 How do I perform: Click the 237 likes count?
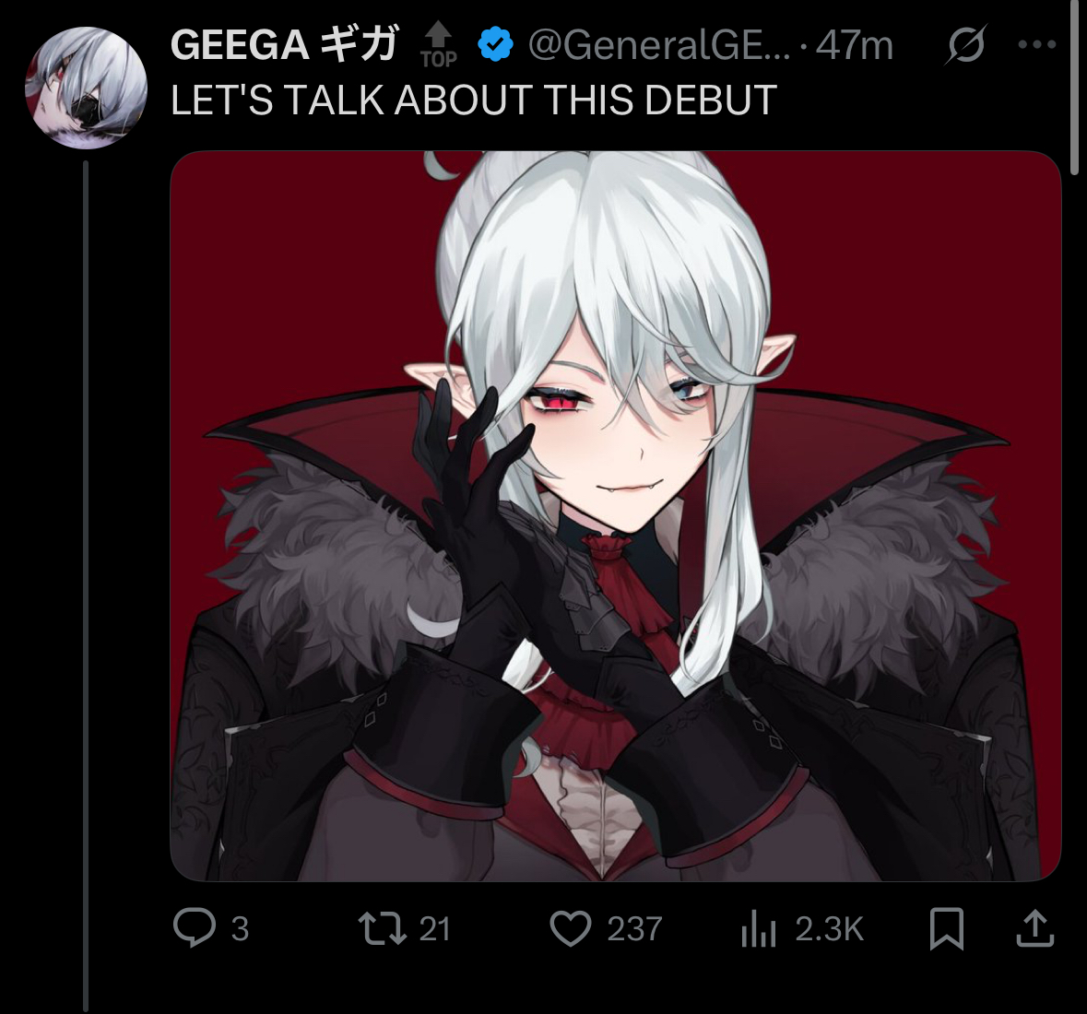click(x=634, y=929)
